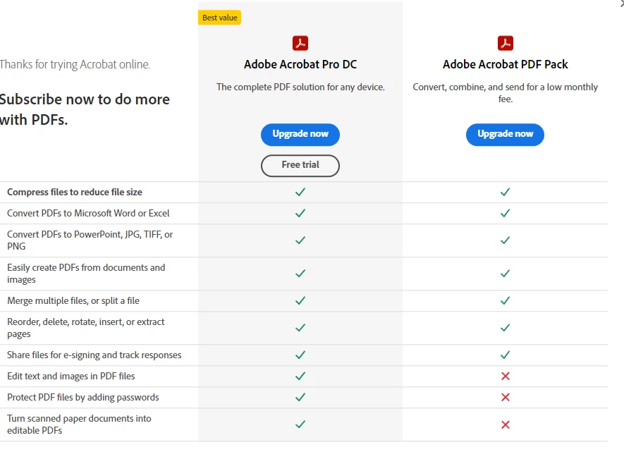The image size is (624, 452).
Task: Click PDF Pack checkmark for Merge multiple files
Action: 505,300
